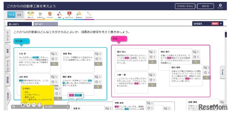
Task: Select 宮崎 麻衣's card
Action: click(x=129, y=105)
